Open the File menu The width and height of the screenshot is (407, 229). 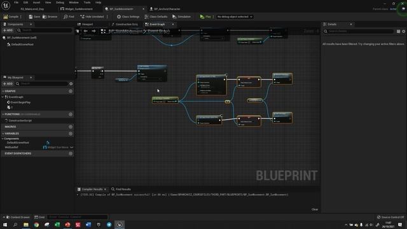click(x=16, y=3)
